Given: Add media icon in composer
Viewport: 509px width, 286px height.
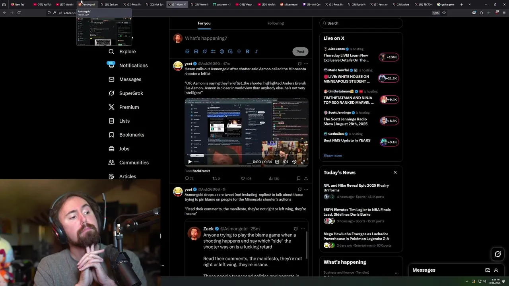Looking at the screenshot, I should [x=187, y=52].
